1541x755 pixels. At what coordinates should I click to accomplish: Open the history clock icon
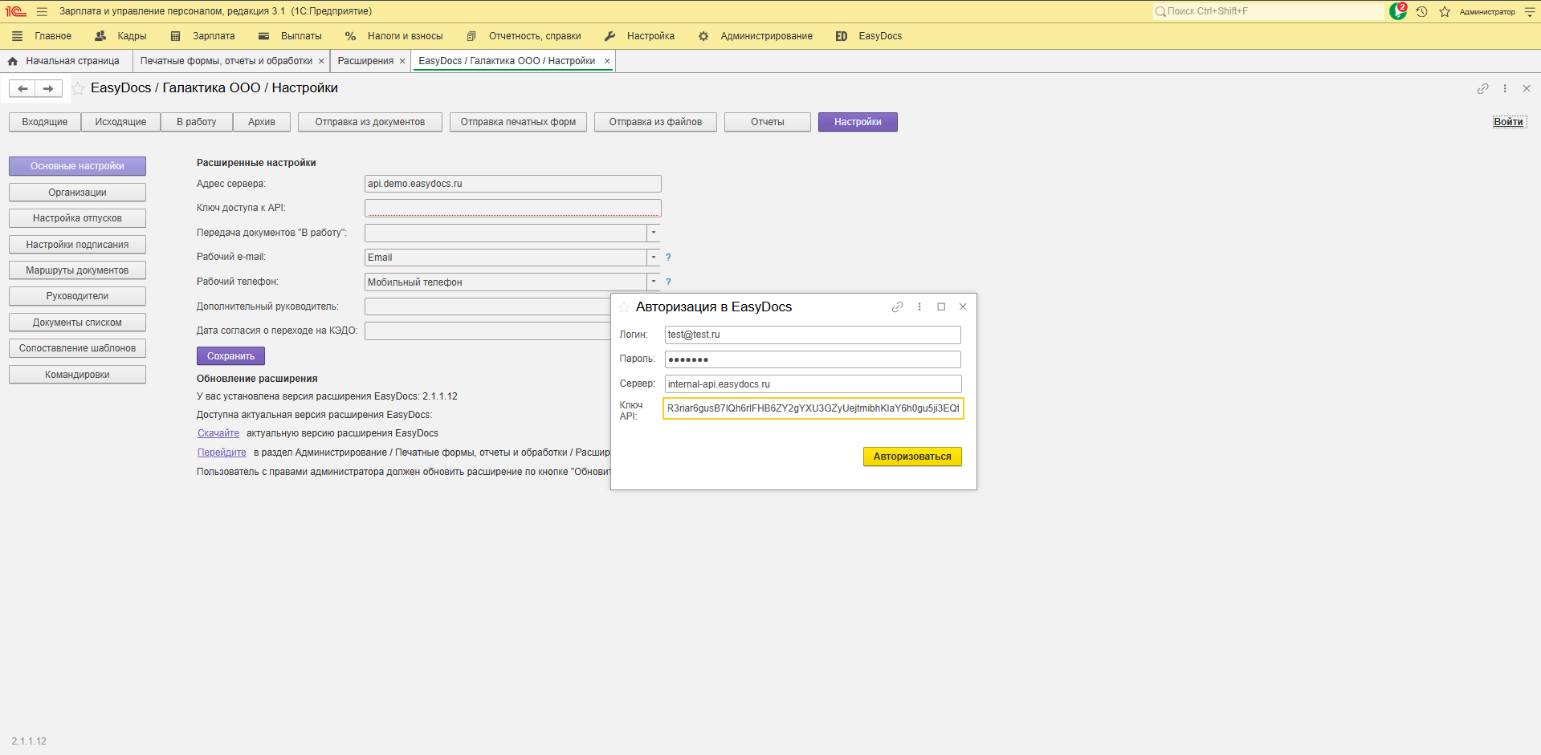coord(1421,11)
